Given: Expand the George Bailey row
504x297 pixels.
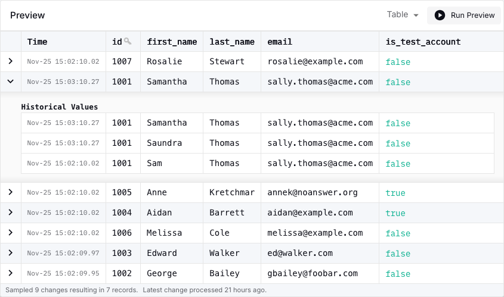Looking at the screenshot, I should pyautogui.click(x=11, y=273).
